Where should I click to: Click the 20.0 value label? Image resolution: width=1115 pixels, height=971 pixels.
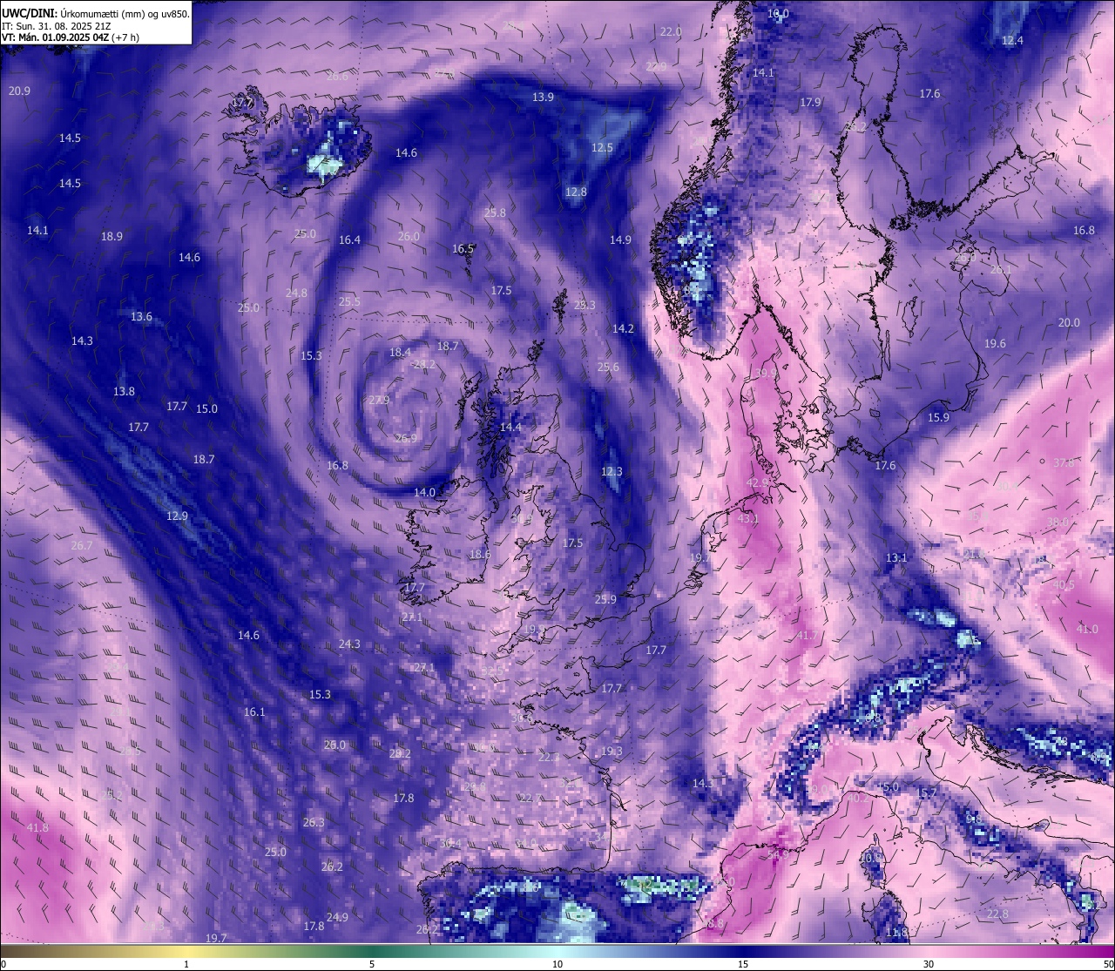click(1069, 322)
